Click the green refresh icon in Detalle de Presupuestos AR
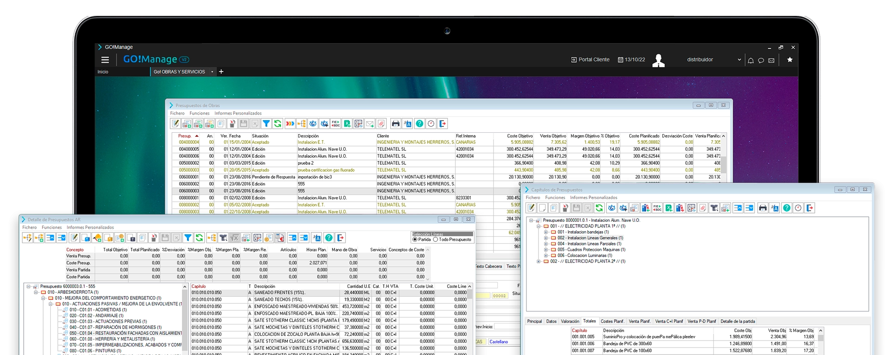Viewport: 893px width, 355px height. pos(200,238)
